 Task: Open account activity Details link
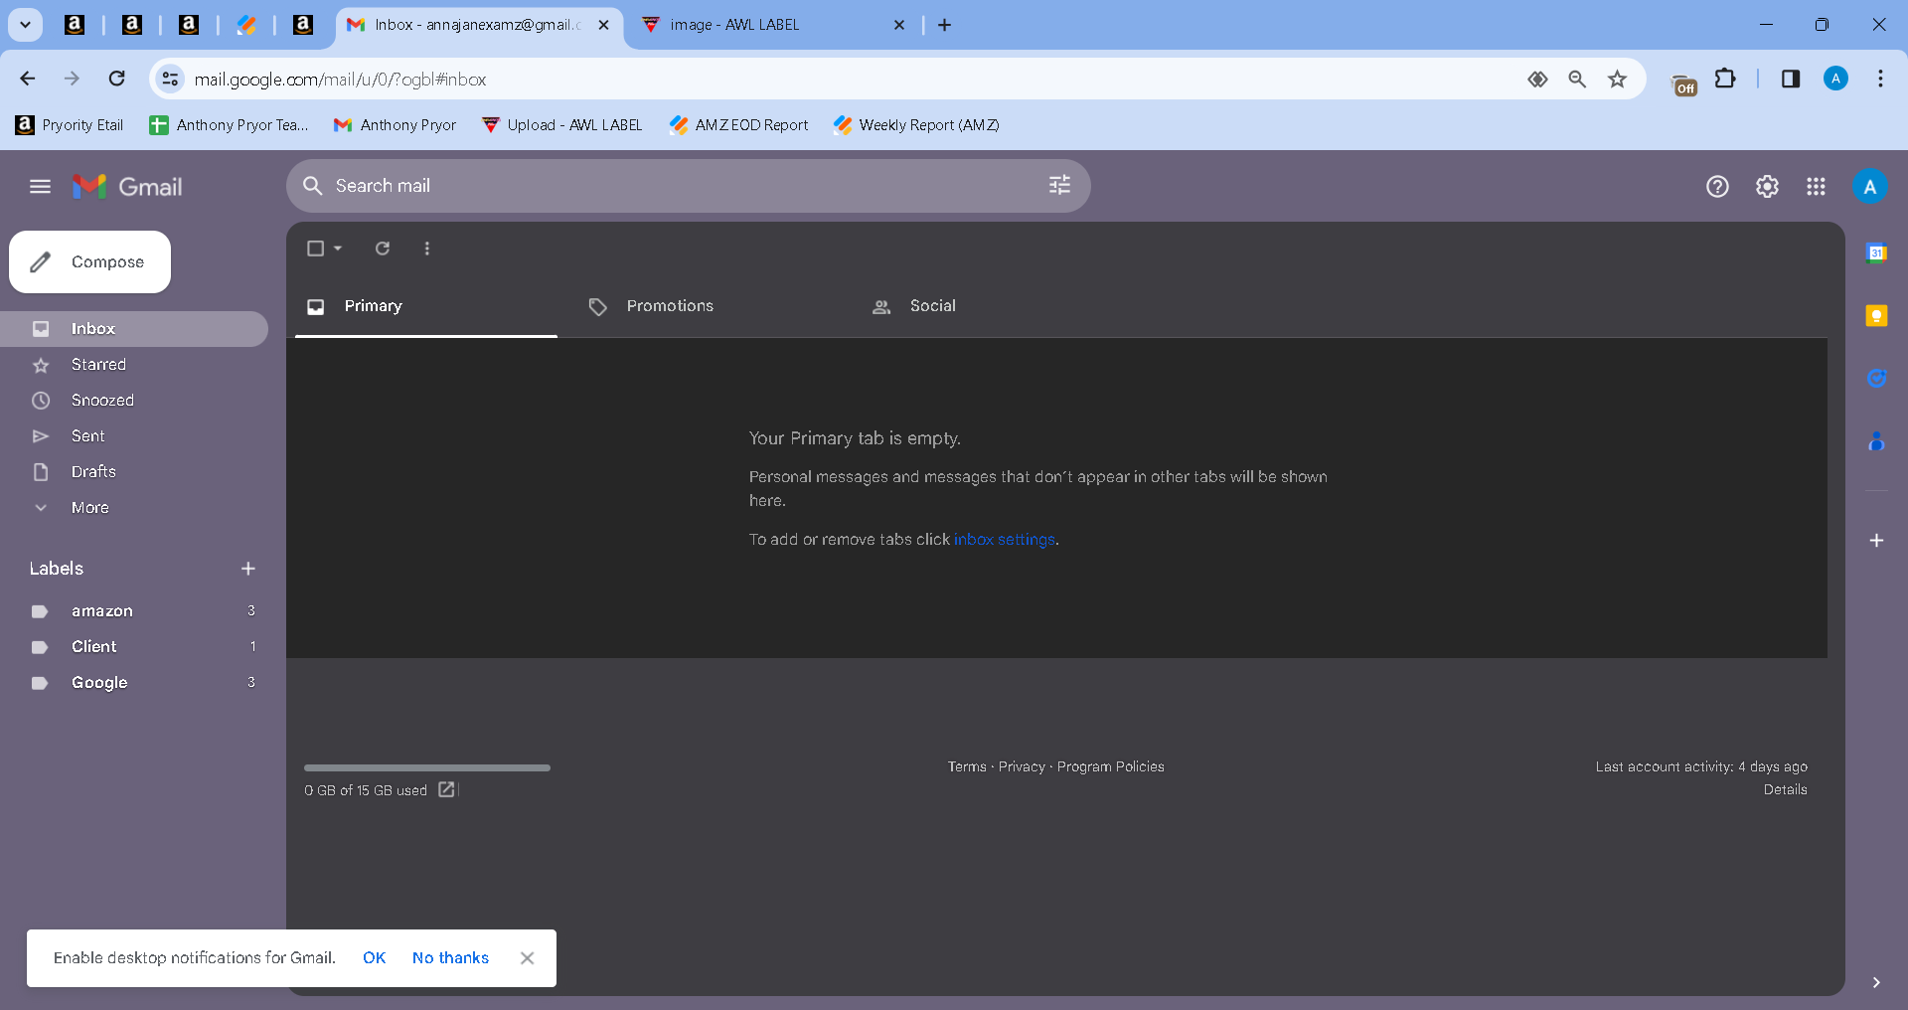(x=1785, y=790)
